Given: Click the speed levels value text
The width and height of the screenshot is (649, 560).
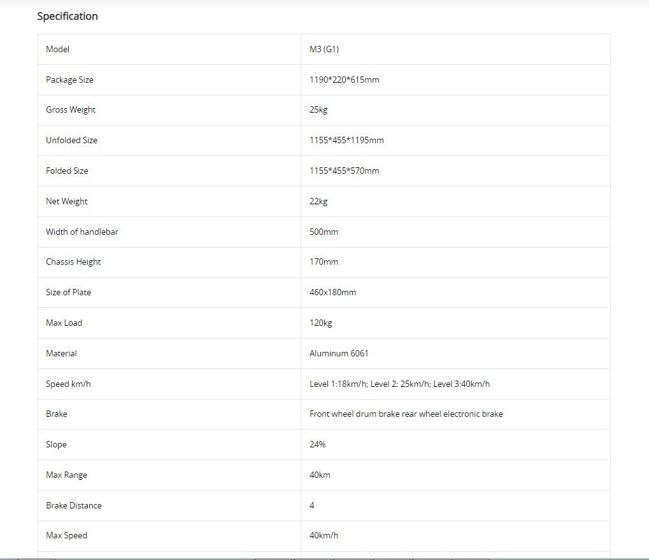Looking at the screenshot, I should coord(399,384).
